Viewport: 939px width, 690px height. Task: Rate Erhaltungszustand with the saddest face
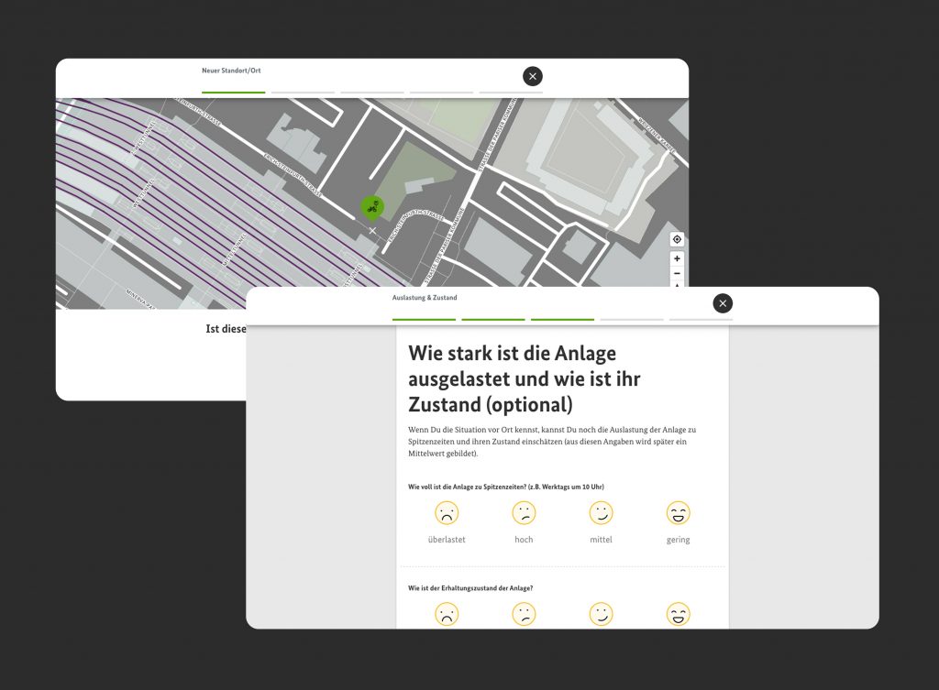pos(447,614)
